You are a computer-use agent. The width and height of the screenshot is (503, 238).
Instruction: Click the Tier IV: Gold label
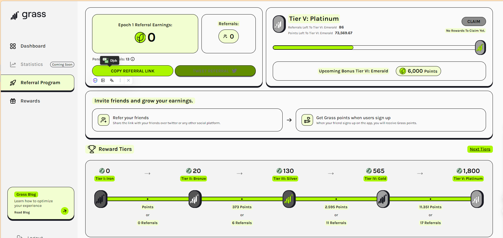375,179
